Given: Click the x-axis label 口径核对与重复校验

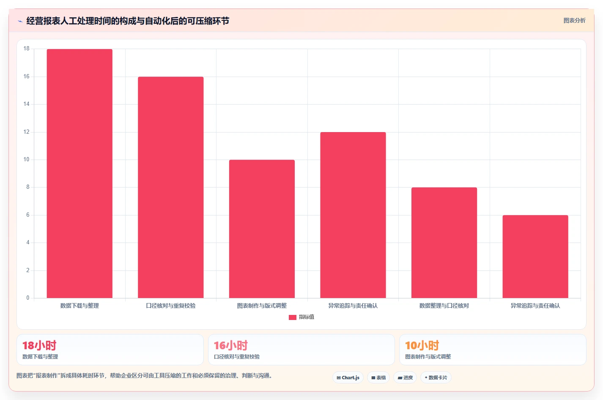Looking at the screenshot, I should coord(171,306).
